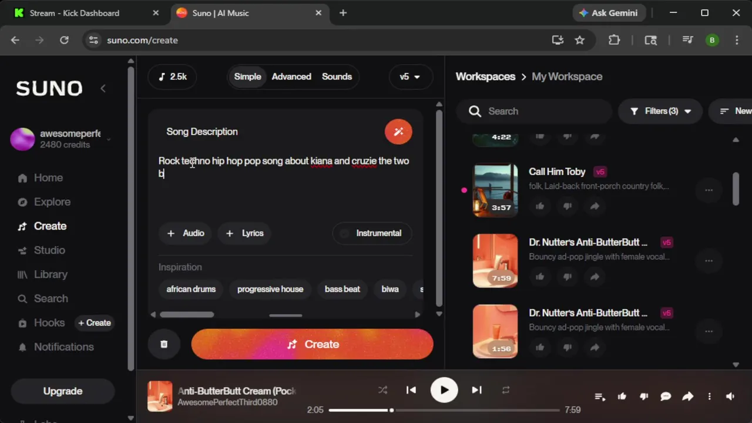This screenshot has height=423, width=752.
Task: Click My Workspace breadcrumb
Action: 567,77
